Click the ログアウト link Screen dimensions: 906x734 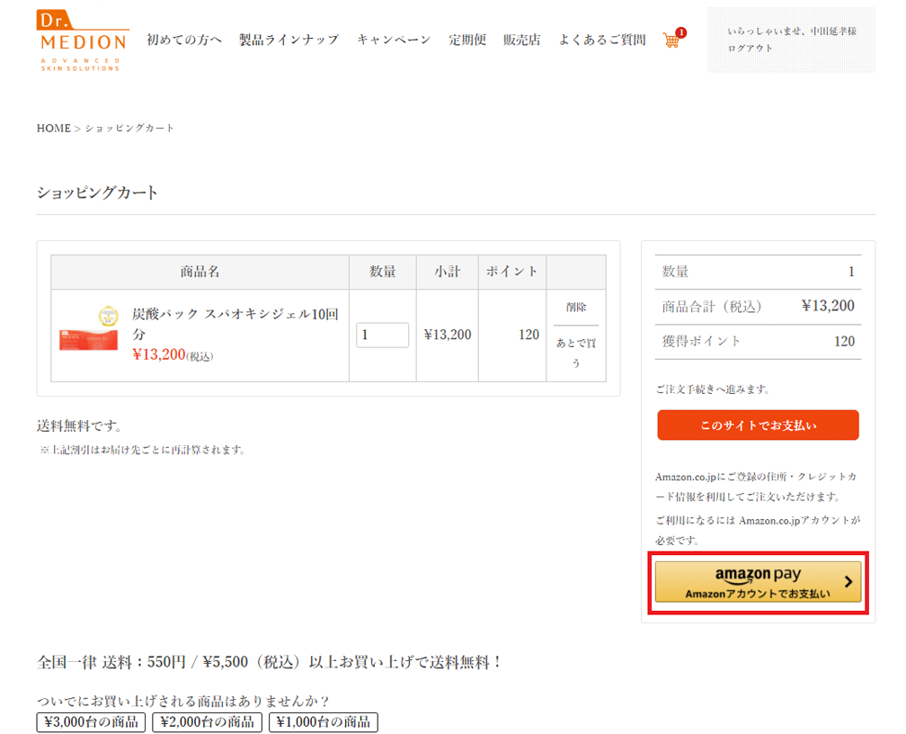coord(751,49)
